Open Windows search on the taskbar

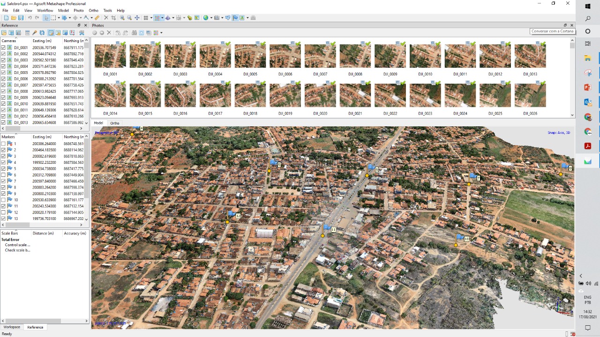pos(588,19)
